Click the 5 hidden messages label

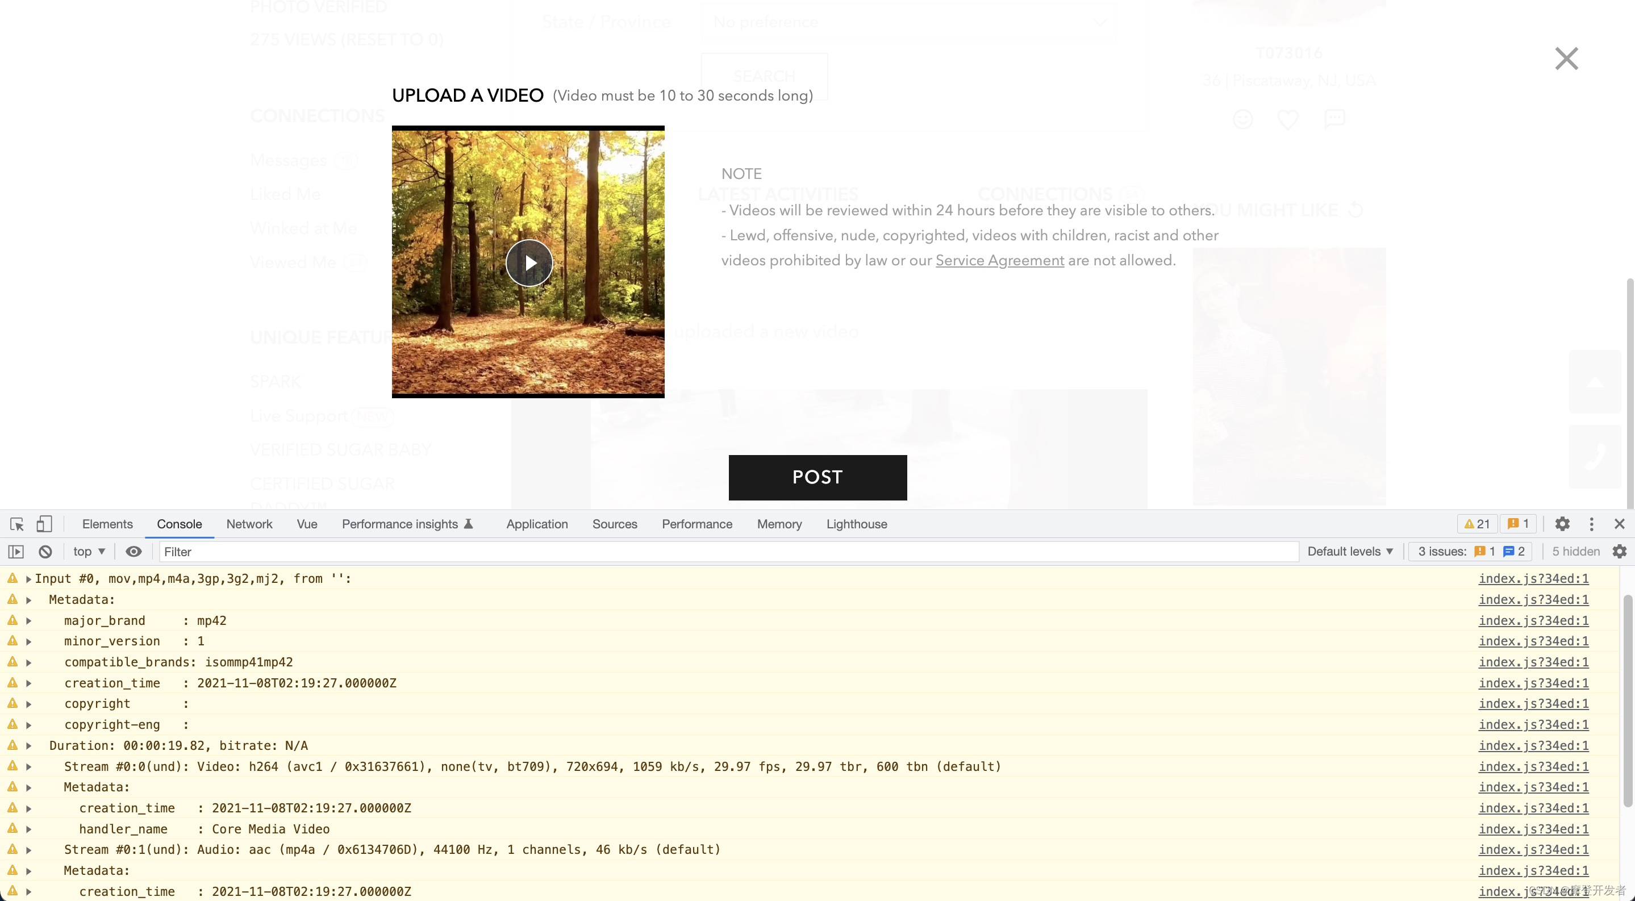pos(1575,552)
